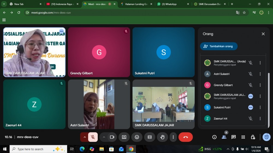The height and width of the screenshot is (153, 273).
Task: Click the Tambahkan orang button
Action: pos(218,46)
